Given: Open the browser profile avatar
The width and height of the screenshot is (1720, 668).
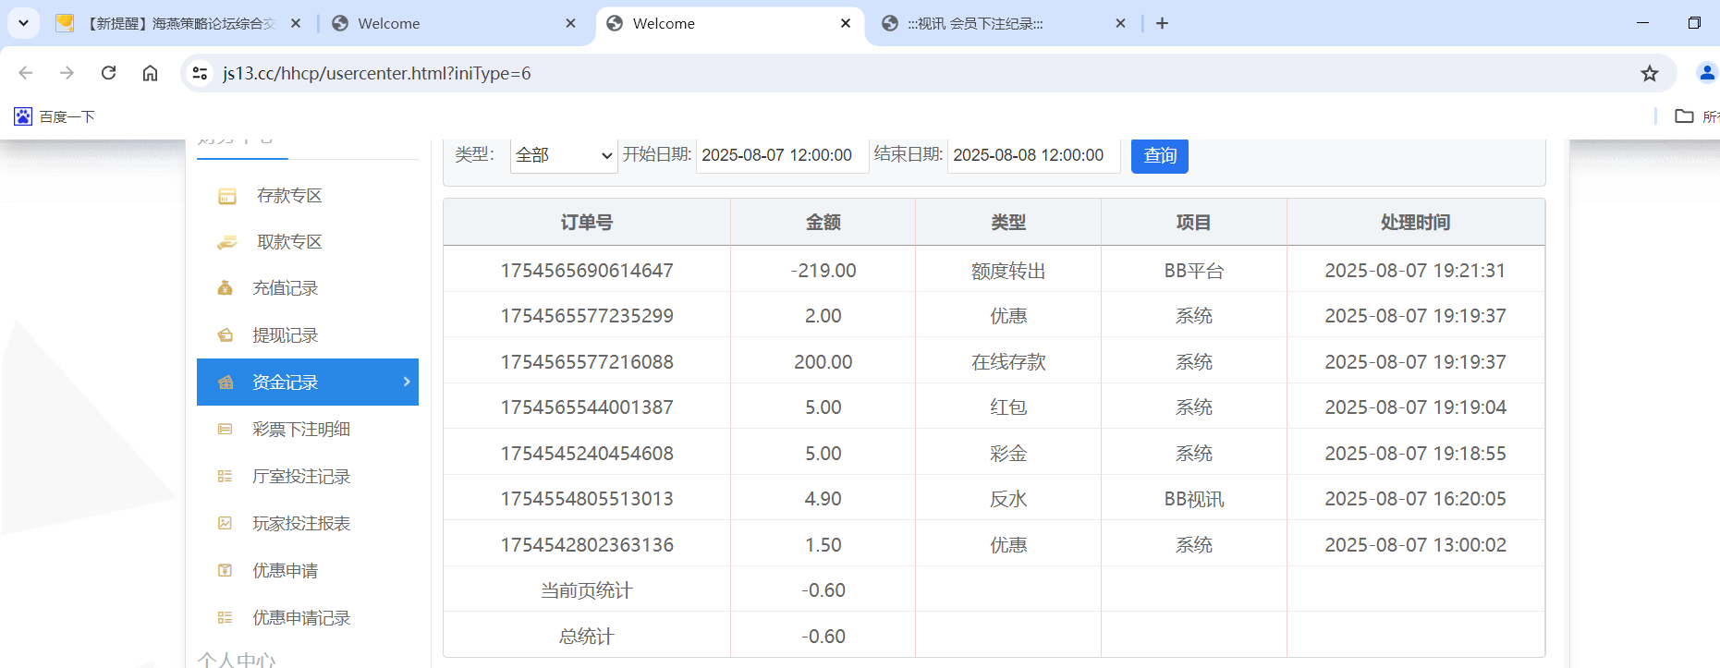Looking at the screenshot, I should click(x=1706, y=73).
